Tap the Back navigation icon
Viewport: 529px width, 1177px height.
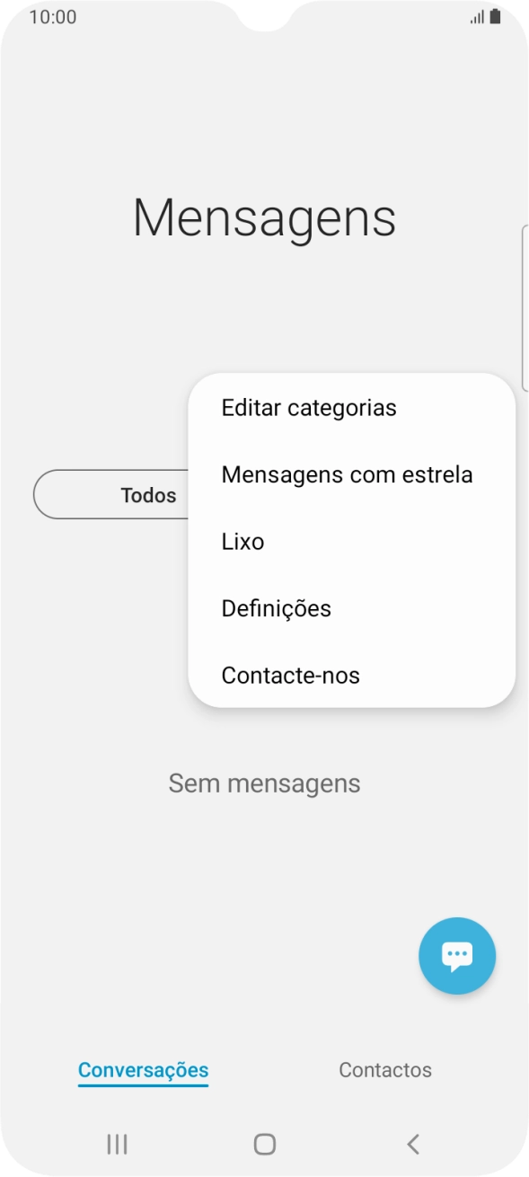[412, 1144]
